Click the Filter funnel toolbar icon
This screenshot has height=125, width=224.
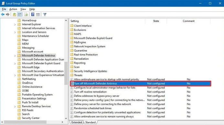(45, 15)
